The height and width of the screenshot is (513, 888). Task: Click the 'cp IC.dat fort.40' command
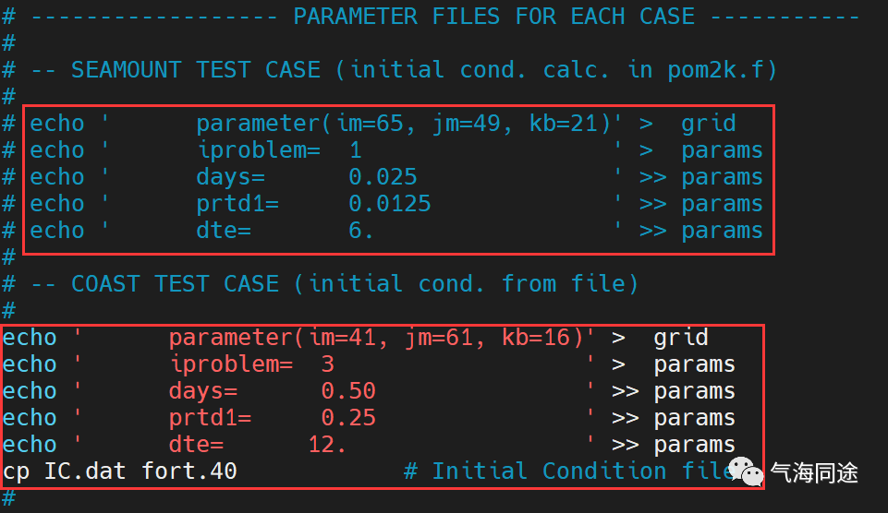click(x=119, y=471)
